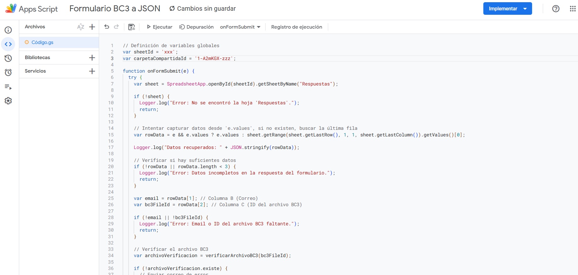Sort files alphabetically with AZ icon
Screen dimensions: 578x275
[x=81, y=27]
